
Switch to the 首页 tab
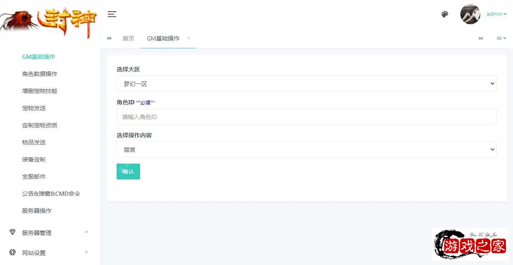pyautogui.click(x=128, y=38)
